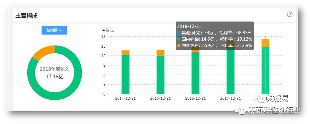Click the 2016-12-31 axis label
The height and width of the screenshot is (124, 311).
pos(195,99)
